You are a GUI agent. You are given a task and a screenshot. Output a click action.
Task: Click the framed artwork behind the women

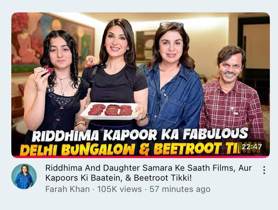tap(144, 45)
